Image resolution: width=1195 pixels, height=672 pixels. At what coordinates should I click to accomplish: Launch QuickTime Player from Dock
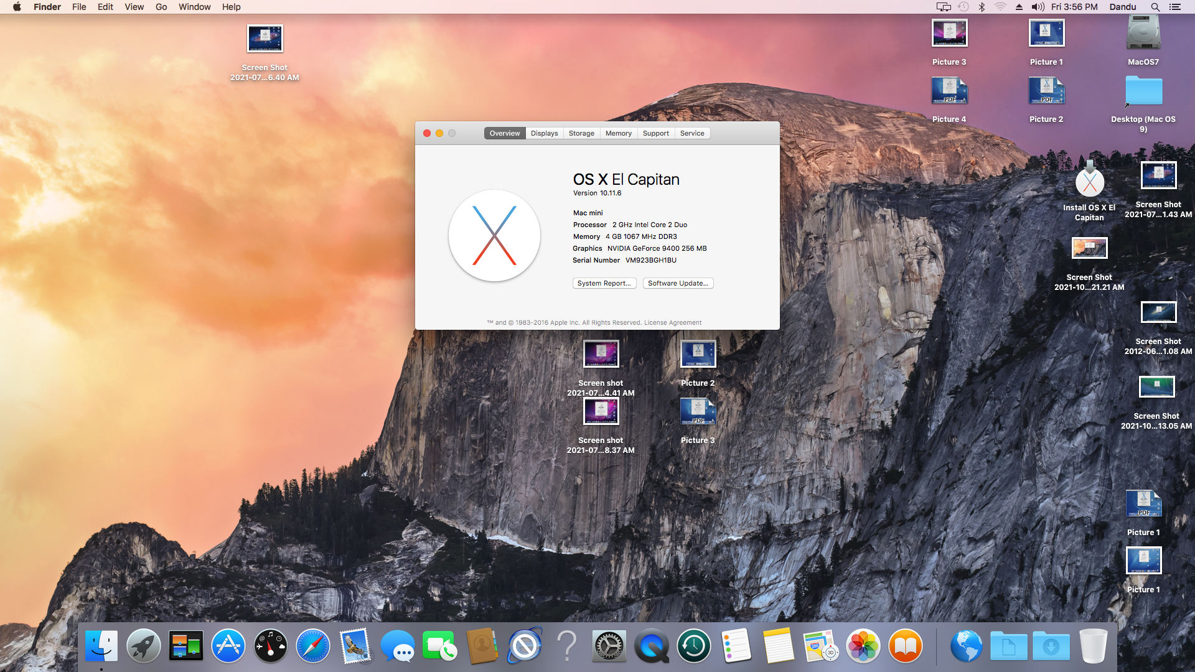coord(651,646)
